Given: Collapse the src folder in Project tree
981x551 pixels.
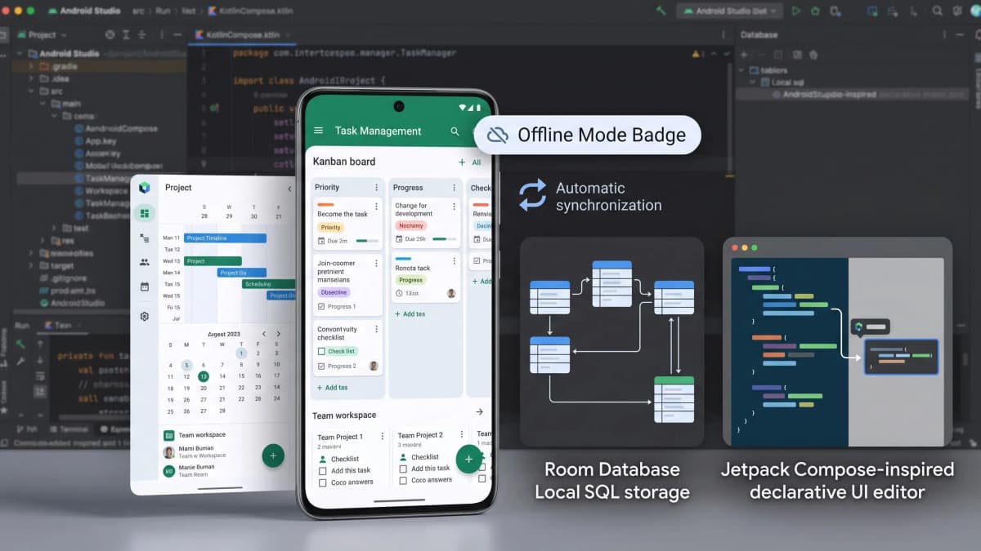Looking at the screenshot, I should point(31,91).
